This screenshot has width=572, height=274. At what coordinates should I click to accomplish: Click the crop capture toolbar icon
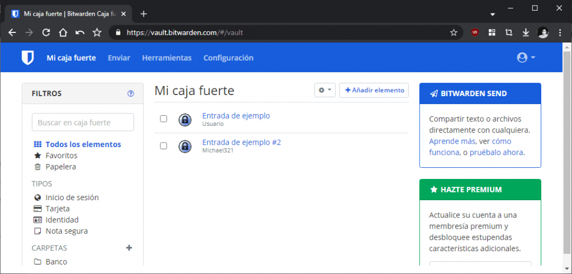508,32
